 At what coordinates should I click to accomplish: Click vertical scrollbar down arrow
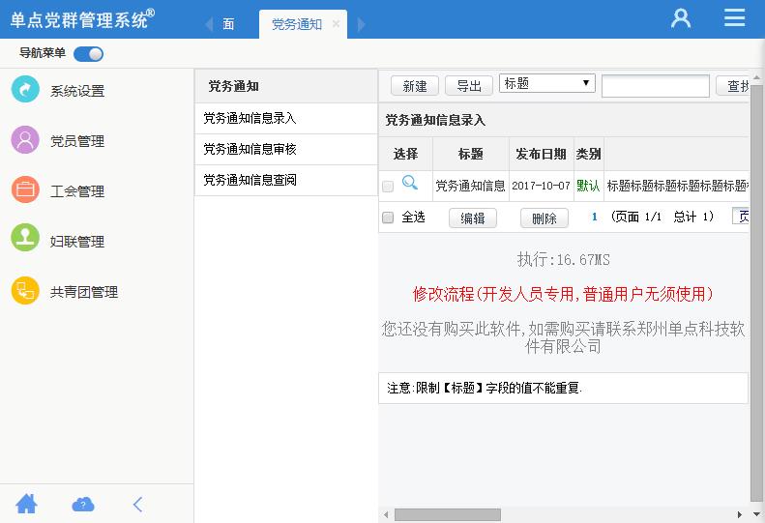point(756,514)
